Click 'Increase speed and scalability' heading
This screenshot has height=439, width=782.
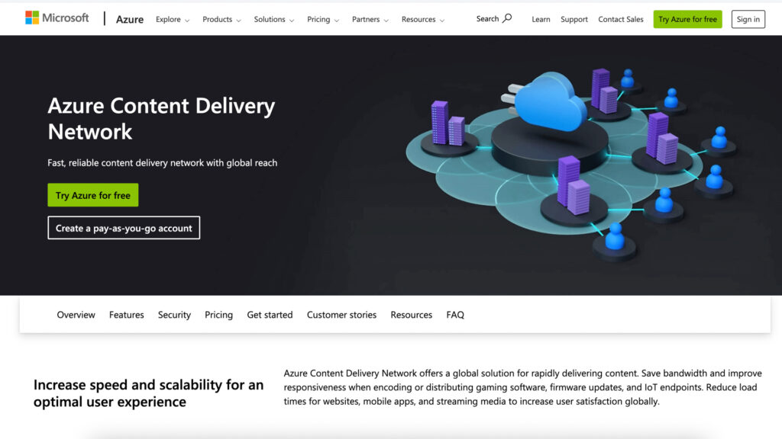coord(148,393)
